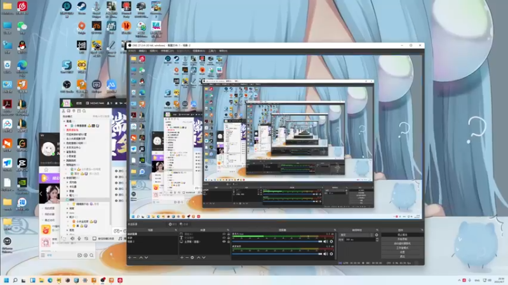
Task: Pop out Sources dock via header icon
Action: pyautogui.click(x=228, y=230)
